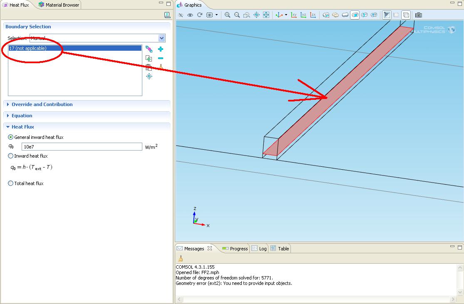
Task: Open the Progress tab
Action: (x=238, y=249)
